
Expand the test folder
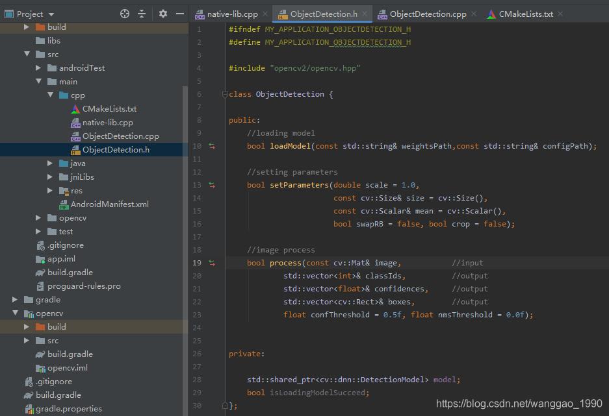pyautogui.click(x=38, y=232)
